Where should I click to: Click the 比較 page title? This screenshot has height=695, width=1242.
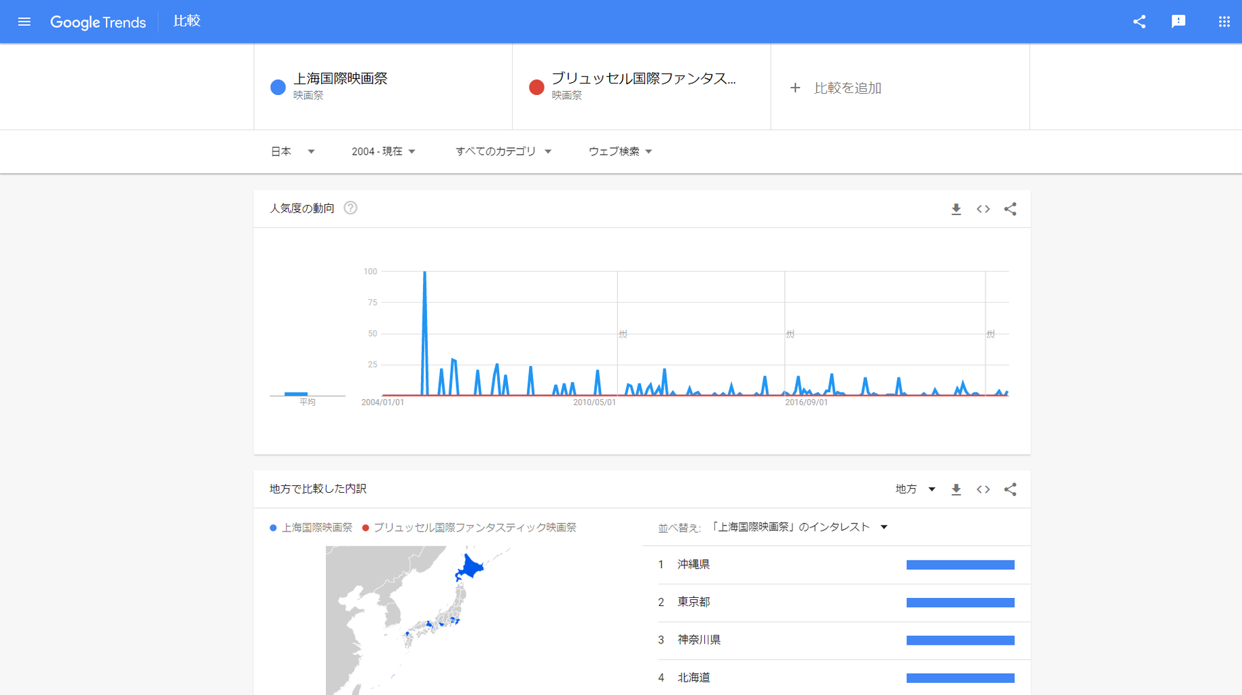point(187,21)
